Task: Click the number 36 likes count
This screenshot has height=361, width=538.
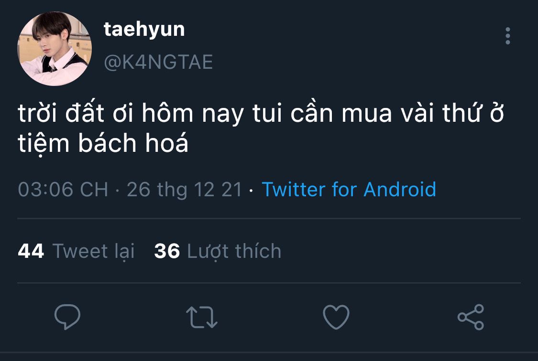Action: pyautogui.click(x=167, y=251)
